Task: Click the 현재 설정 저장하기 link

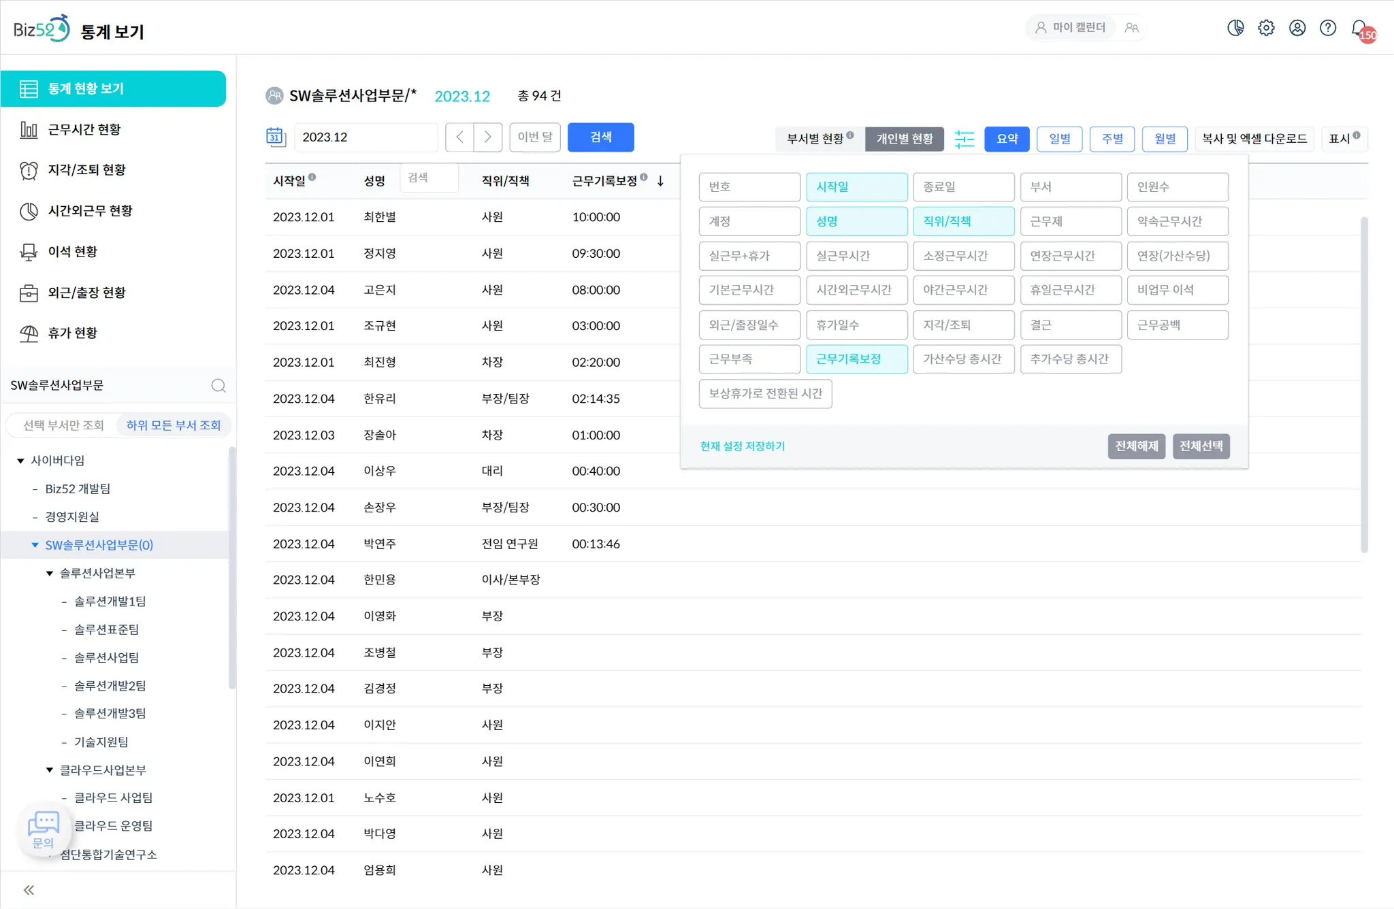Action: coord(742,446)
